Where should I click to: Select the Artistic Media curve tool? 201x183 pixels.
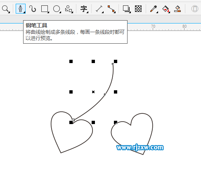(x=33, y=9)
